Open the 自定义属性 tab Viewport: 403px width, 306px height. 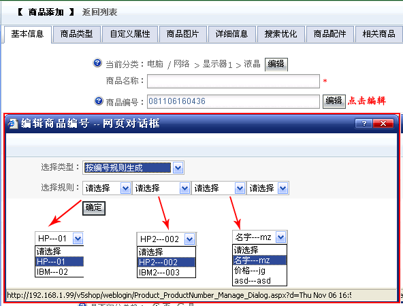(130, 34)
